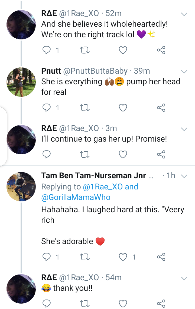Share the "She's adorable" tweet by Tam Ben
195x309 pixels.
point(161,257)
